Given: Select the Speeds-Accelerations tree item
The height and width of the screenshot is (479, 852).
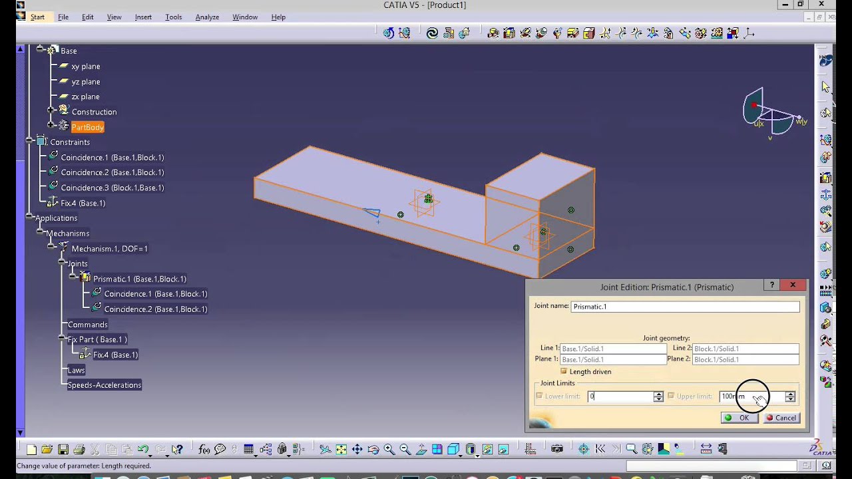Looking at the screenshot, I should point(105,385).
